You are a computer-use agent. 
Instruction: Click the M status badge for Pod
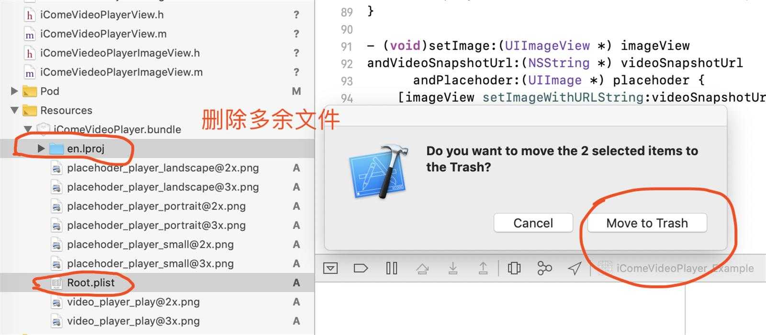296,91
